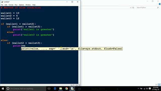Click the IDLE editor scrollbar down arrow
Viewport: 161px width, 91px height.
tap(79, 83)
